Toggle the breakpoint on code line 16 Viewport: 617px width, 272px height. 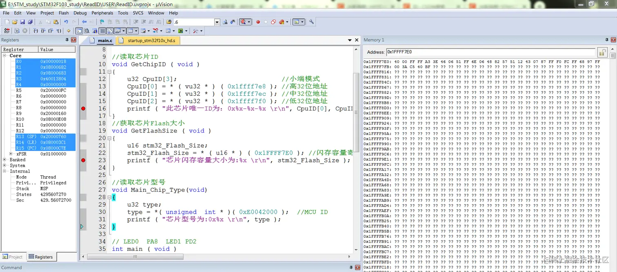click(83, 108)
